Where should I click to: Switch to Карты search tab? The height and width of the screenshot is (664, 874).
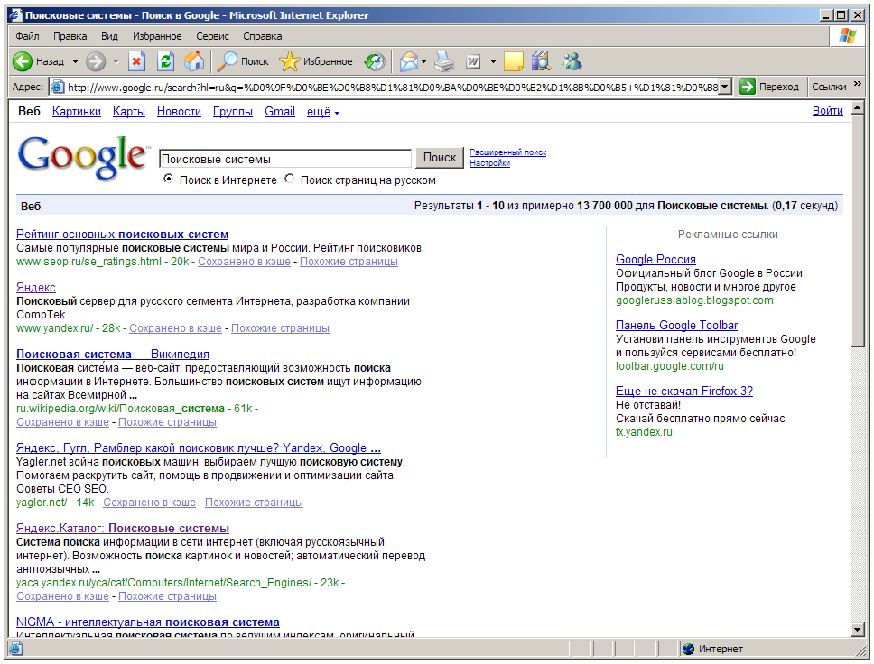click(129, 111)
